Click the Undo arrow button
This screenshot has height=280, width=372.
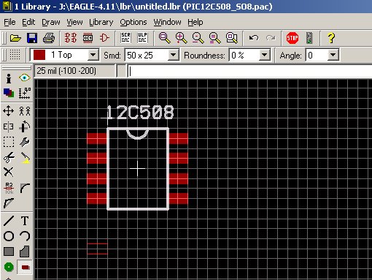(254, 38)
